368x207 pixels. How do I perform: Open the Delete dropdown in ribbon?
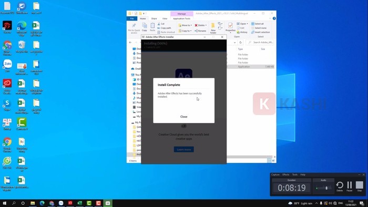(x=201, y=25)
